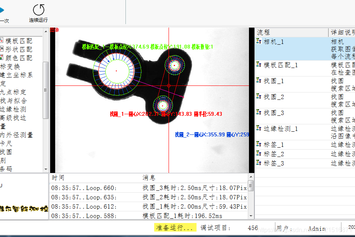355x237 pixels.
Task: Select log row Loop.635 找圆_2
Action: coord(149,197)
